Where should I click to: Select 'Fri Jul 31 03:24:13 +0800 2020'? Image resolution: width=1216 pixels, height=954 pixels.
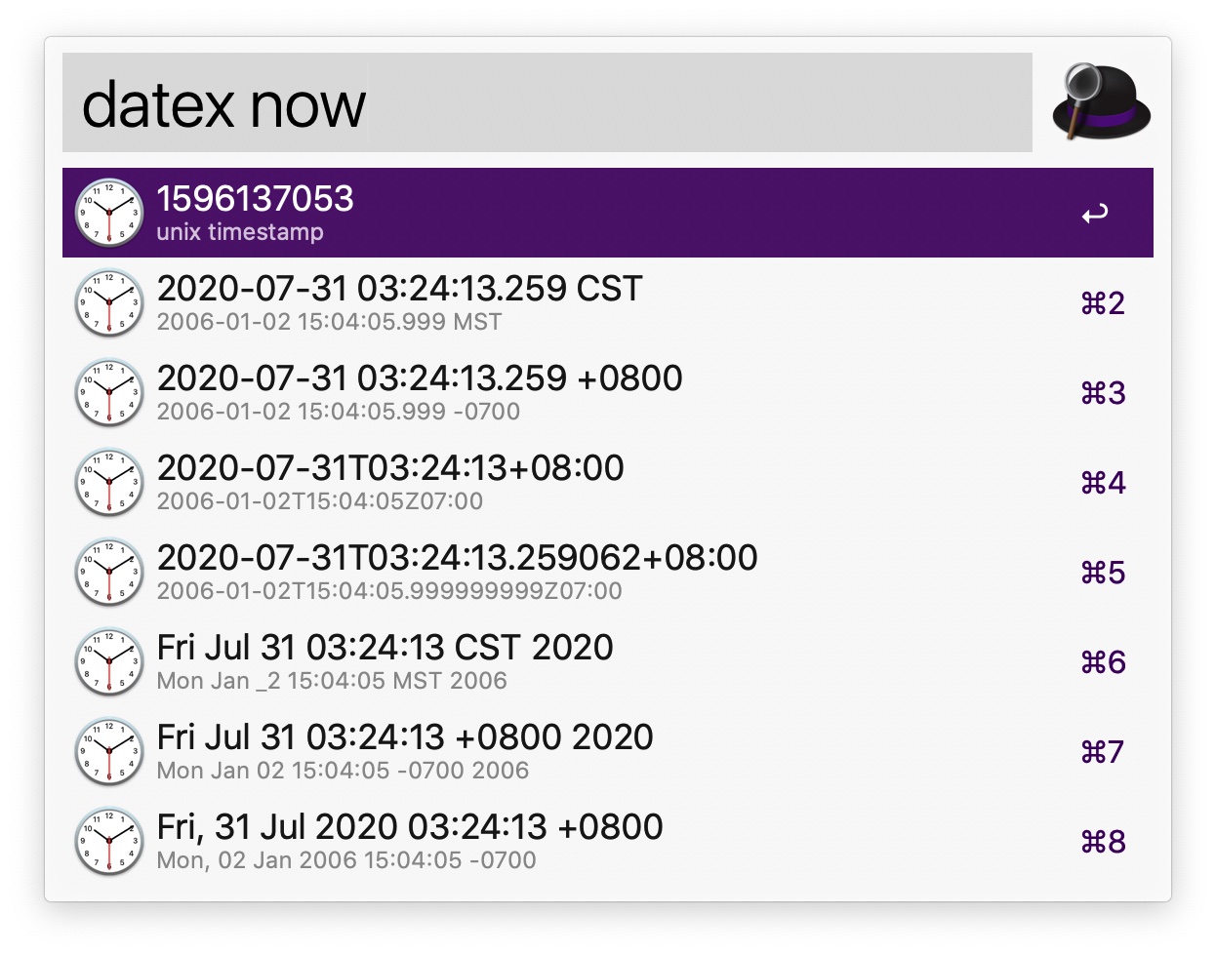(x=607, y=751)
